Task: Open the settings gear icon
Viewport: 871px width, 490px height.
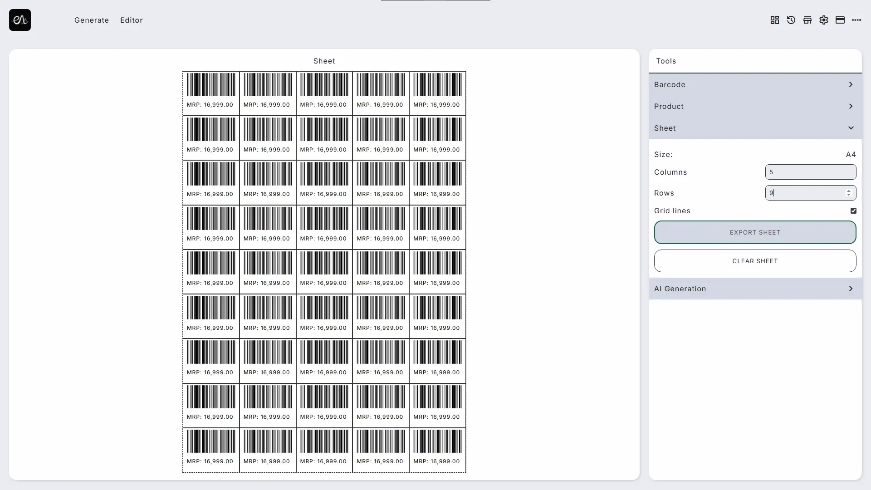Action: tap(824, 20)
